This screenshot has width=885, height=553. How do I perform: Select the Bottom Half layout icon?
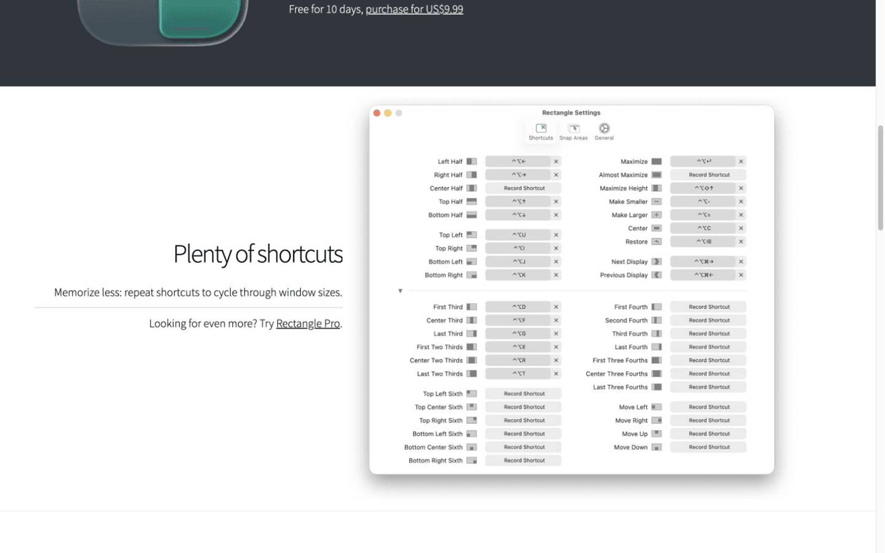coord(471,215)
